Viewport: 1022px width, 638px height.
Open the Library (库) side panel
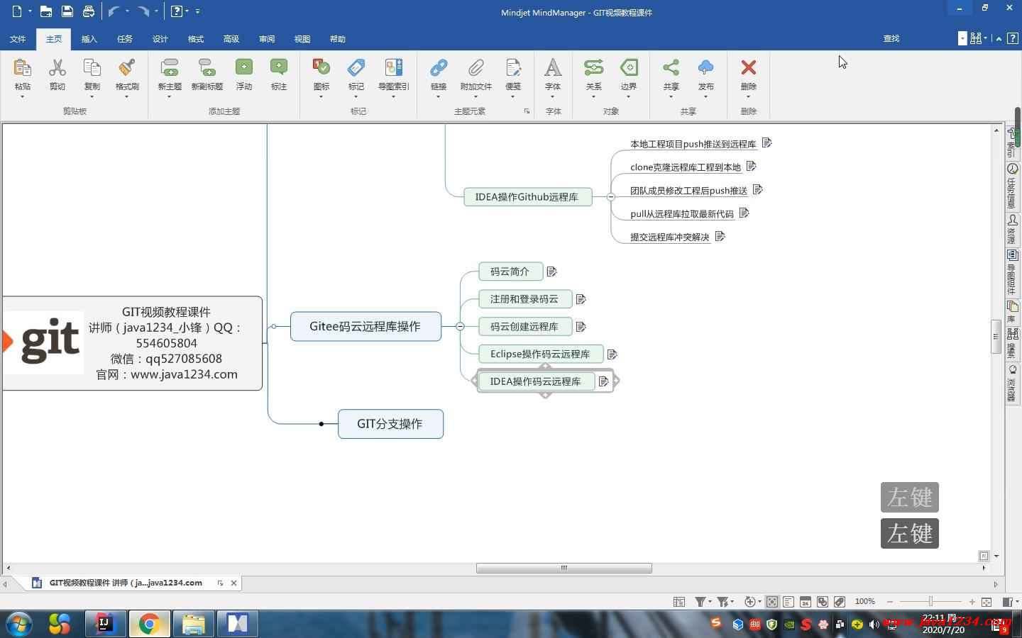[x=1012, y=312]
